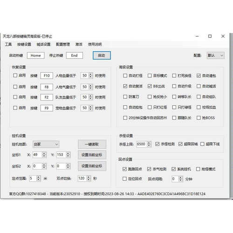Uncheck the 自动清包 checkbox

tap(199, 75)
